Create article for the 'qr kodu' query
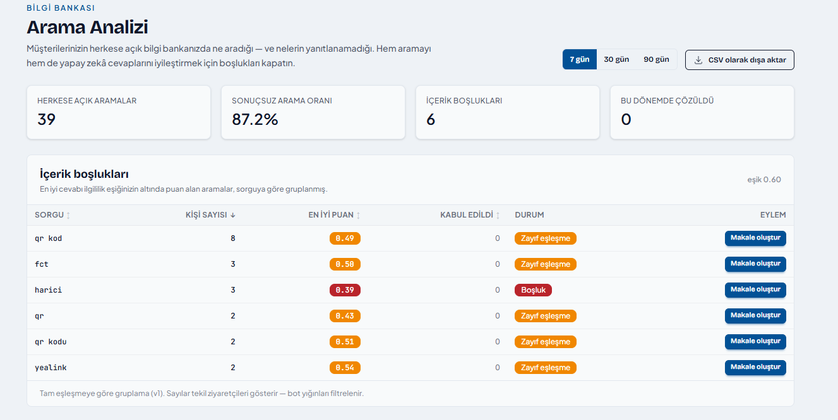 [x=755, y=342]
